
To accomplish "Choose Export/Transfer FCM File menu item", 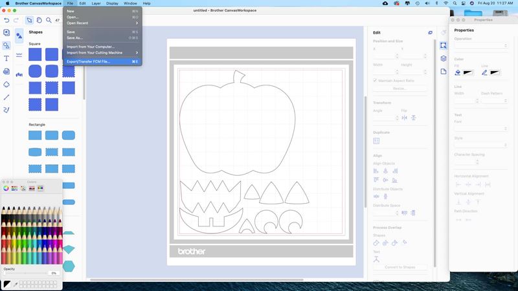I will tap(89, 61).
